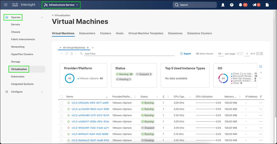
Task: Open the user profile icon
Action: (223, 5)
